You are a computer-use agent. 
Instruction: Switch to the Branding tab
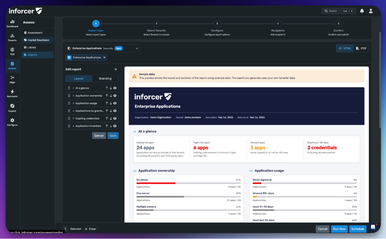point(105,78)
